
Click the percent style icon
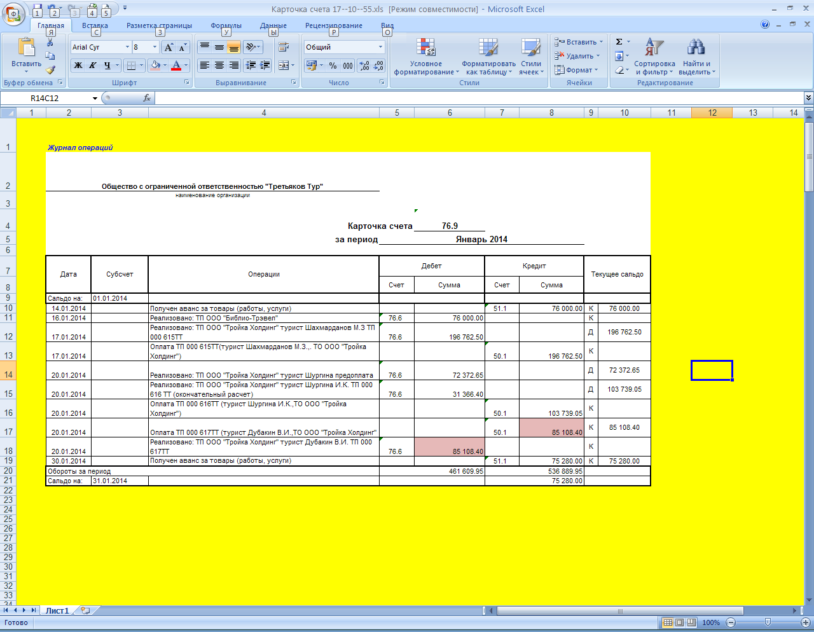(x=333, y=65)
